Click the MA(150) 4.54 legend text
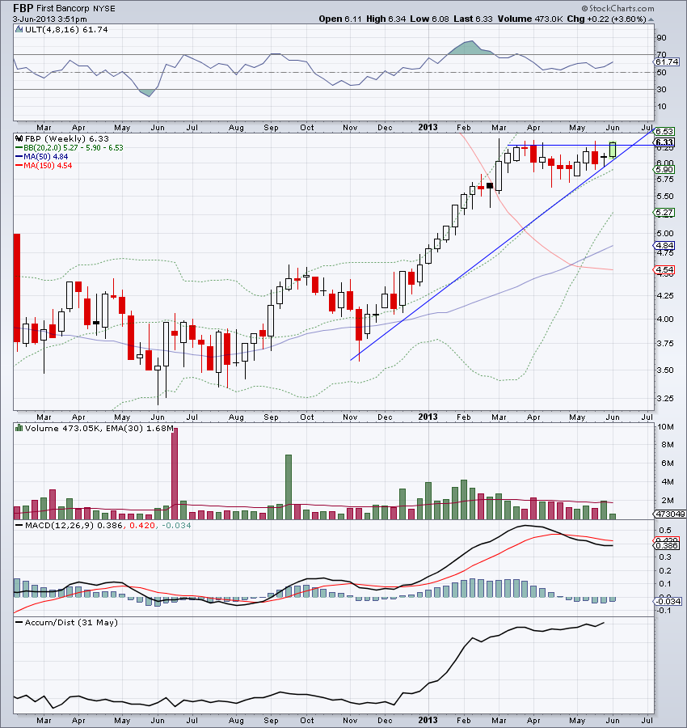Screen dimensions: 687x728 (48, 165)
